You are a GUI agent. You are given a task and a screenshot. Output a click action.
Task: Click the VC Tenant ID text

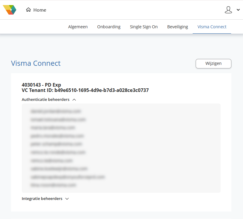coord(85,90)
